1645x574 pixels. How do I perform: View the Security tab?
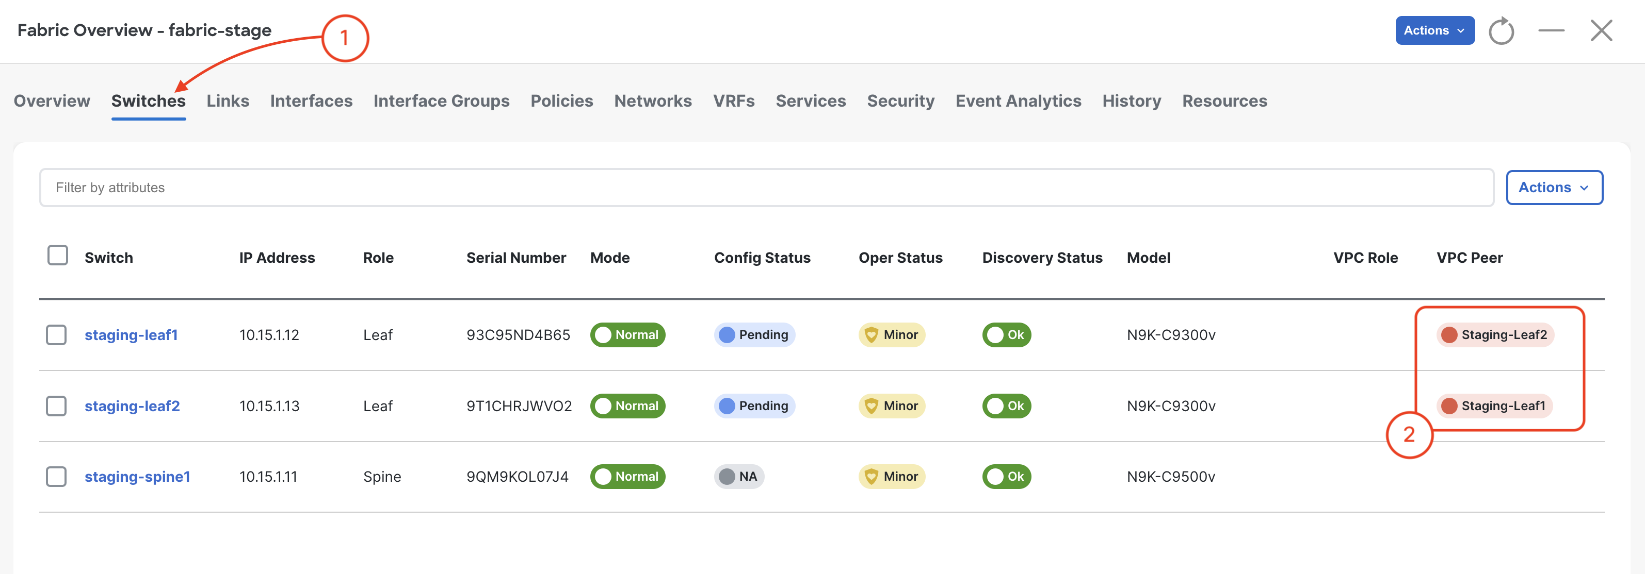pos(900,101)
